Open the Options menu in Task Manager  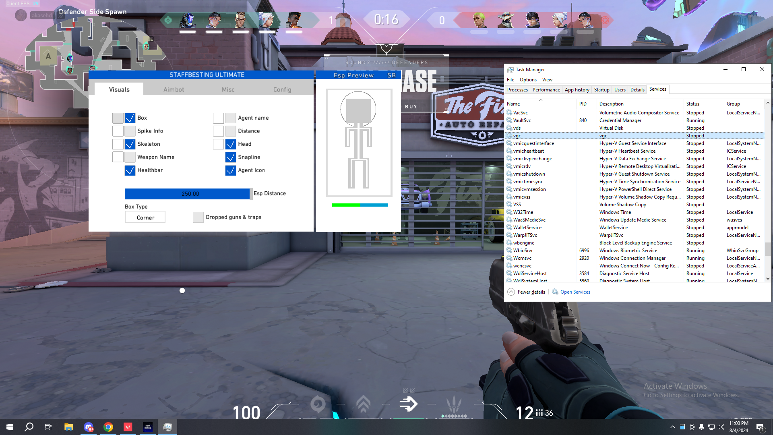pos(528,80)
